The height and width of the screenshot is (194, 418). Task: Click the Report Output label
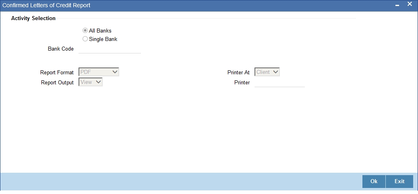(x=57, y=83)
